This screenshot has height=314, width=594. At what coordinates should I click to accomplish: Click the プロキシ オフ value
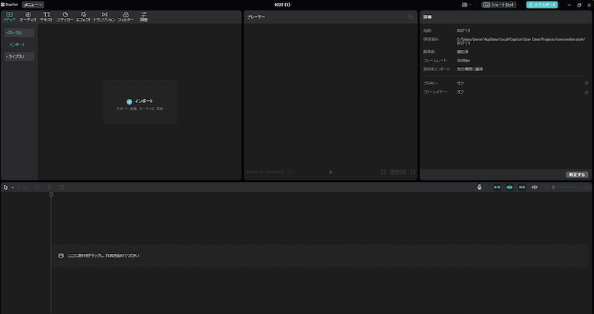460,83
